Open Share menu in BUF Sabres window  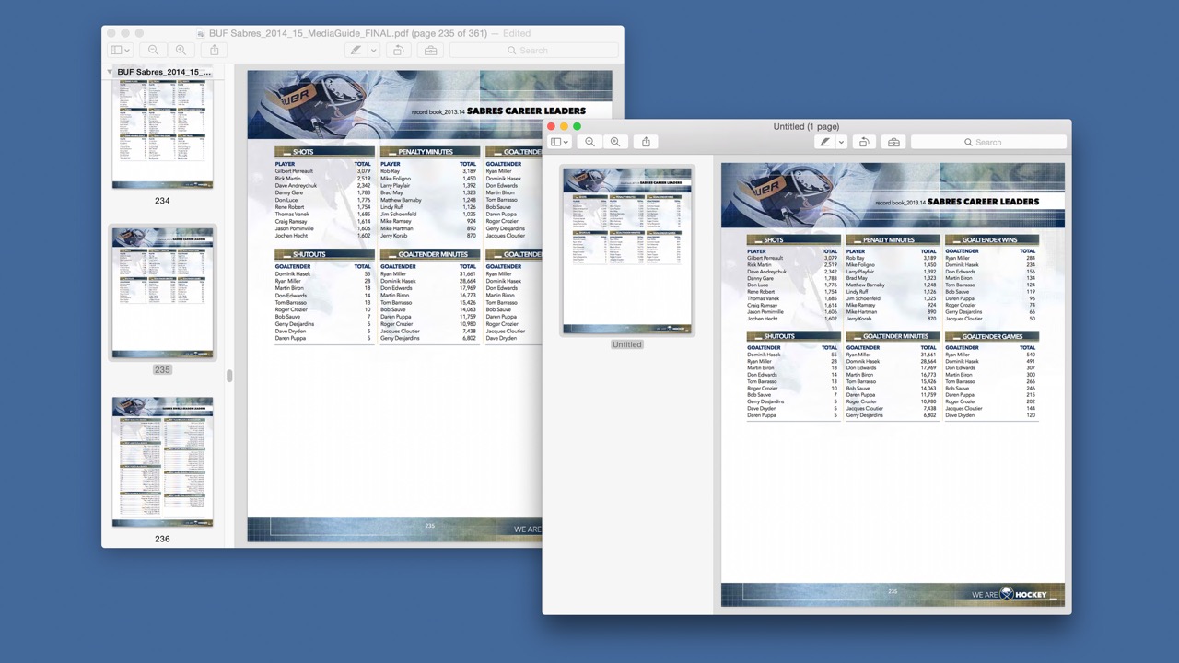click(214, 50)
